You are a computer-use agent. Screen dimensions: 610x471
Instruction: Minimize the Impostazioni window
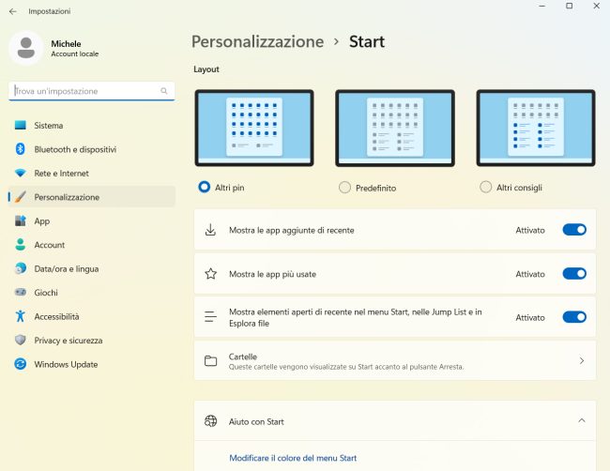click(541, 6)
